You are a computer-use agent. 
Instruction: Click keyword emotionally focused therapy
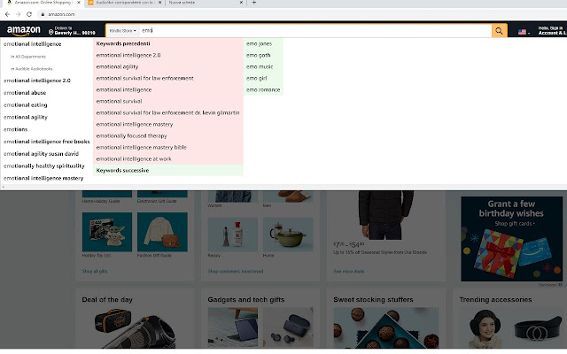(132, 135)
